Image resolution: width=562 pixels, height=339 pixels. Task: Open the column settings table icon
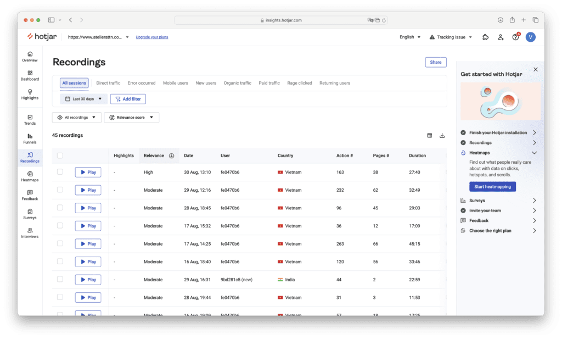pyautogui.click(x=430, y=136)
